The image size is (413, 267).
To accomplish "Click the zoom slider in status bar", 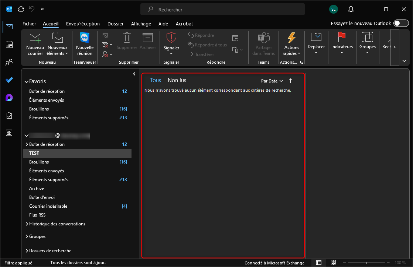I will pyautogui.click(x=366, y=263).
